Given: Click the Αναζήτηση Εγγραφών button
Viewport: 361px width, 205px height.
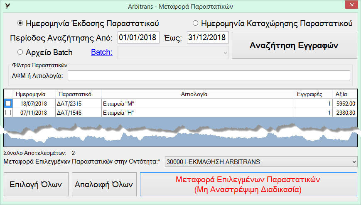Looking at the screenshot, I should (x=294, y=46).
